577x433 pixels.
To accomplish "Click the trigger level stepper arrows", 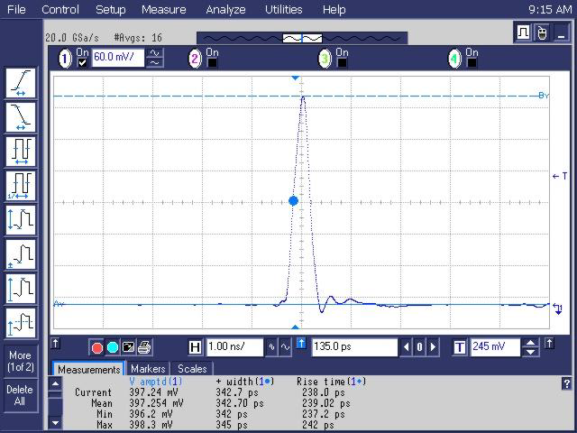I will point(530,347).
